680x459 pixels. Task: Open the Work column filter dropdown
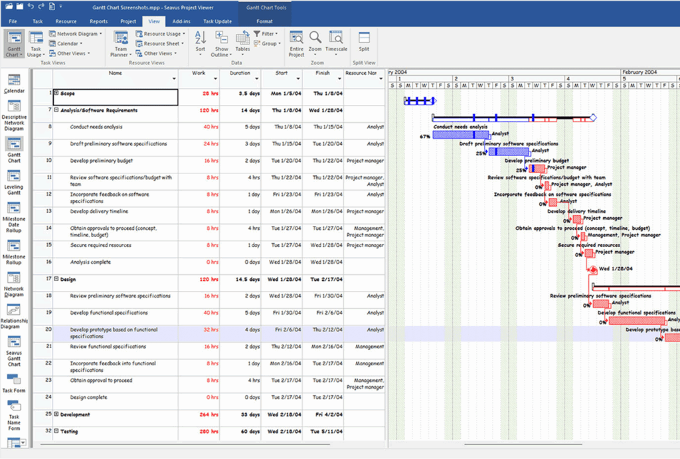(x=216, y=78)
